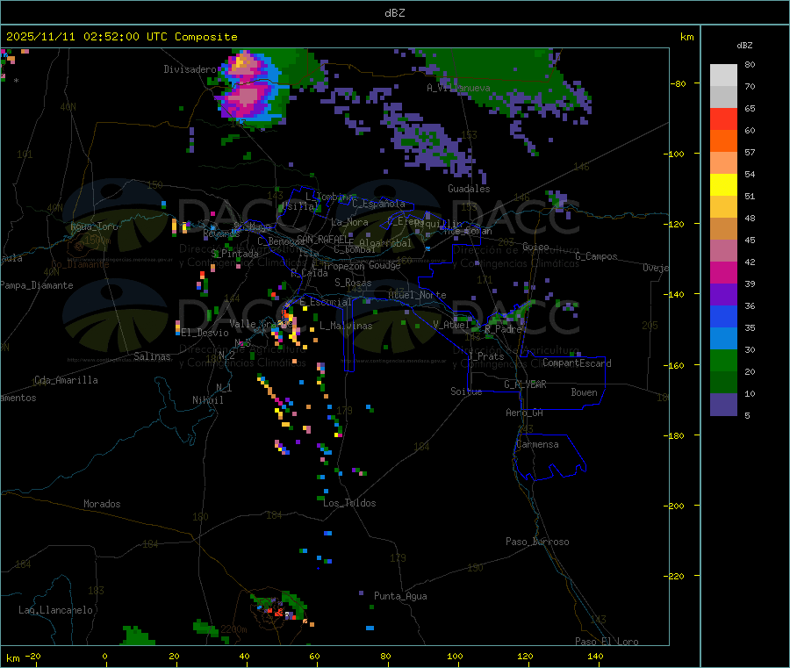Select the 'Aero_GA' label
This screenshot has height=668, width=790.
(524, 413)
